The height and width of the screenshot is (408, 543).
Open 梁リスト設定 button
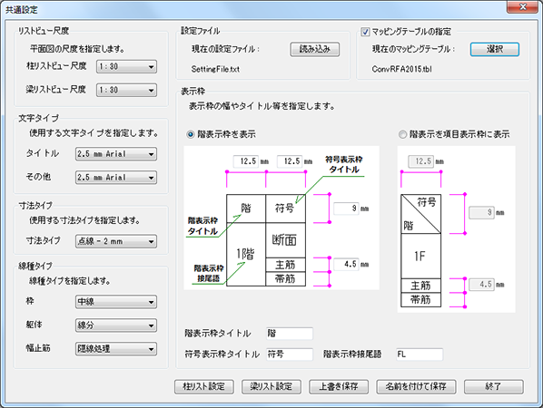(x=271, y=386)
